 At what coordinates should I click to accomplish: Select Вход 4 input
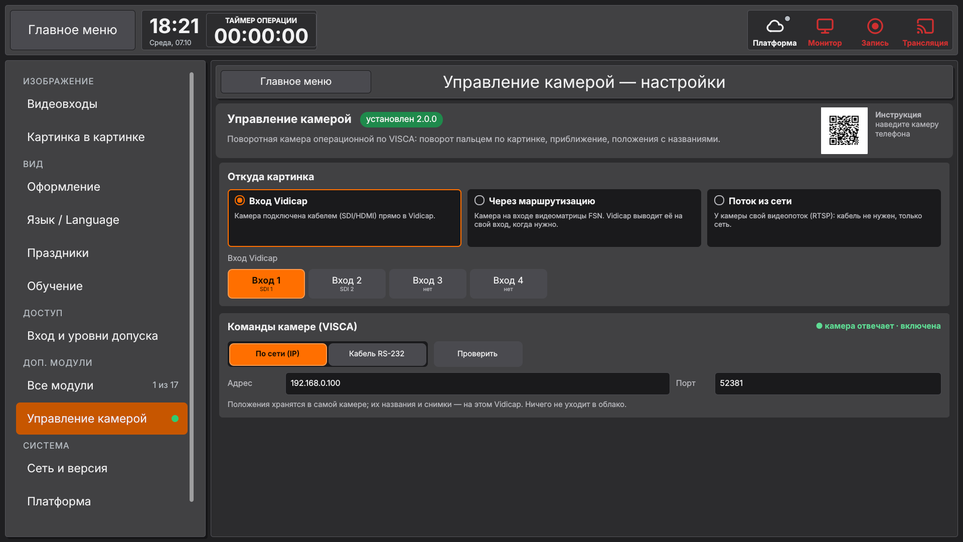pyautogui.click(x=508, y=284)
